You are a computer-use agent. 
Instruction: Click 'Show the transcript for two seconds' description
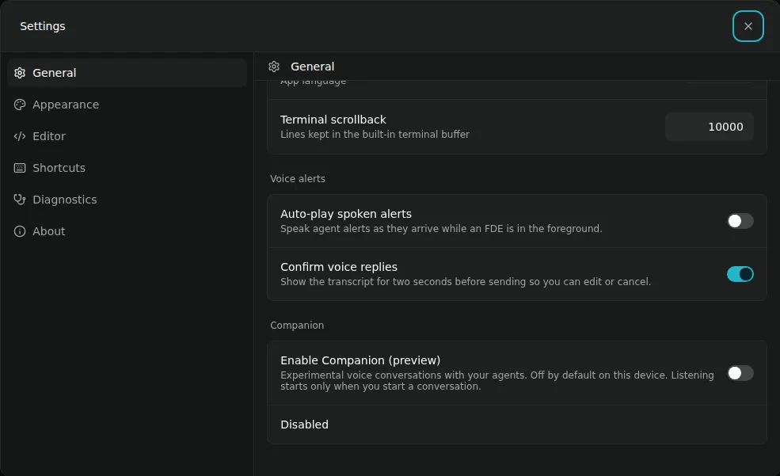(x=466, y=282)
